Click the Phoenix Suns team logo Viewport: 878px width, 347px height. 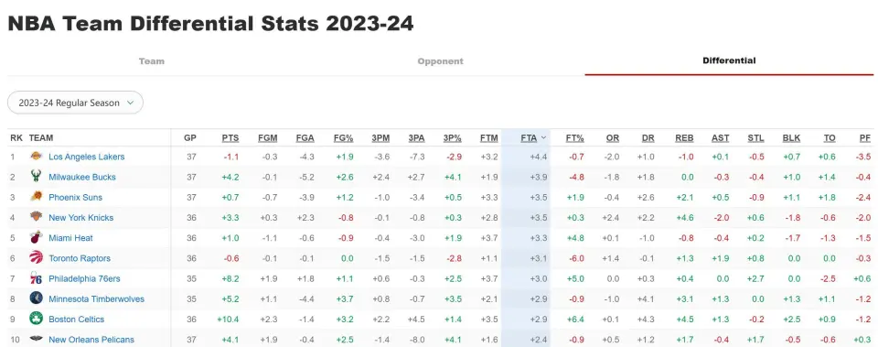coord(36,197)
